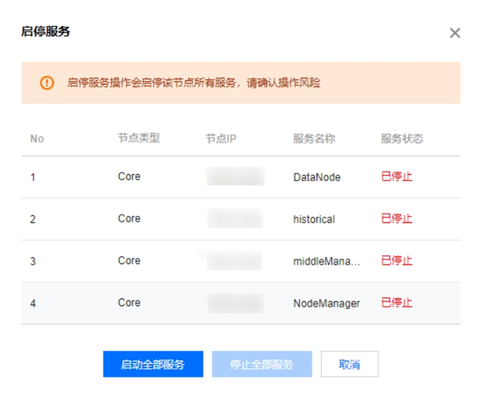Click the truncated middleMana… service name
This screenshot has width=482, height=397.
326,261
